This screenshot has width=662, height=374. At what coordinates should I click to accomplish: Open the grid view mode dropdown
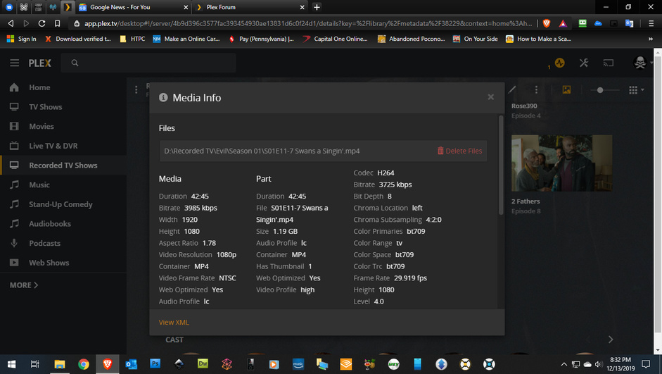point(636,89)
